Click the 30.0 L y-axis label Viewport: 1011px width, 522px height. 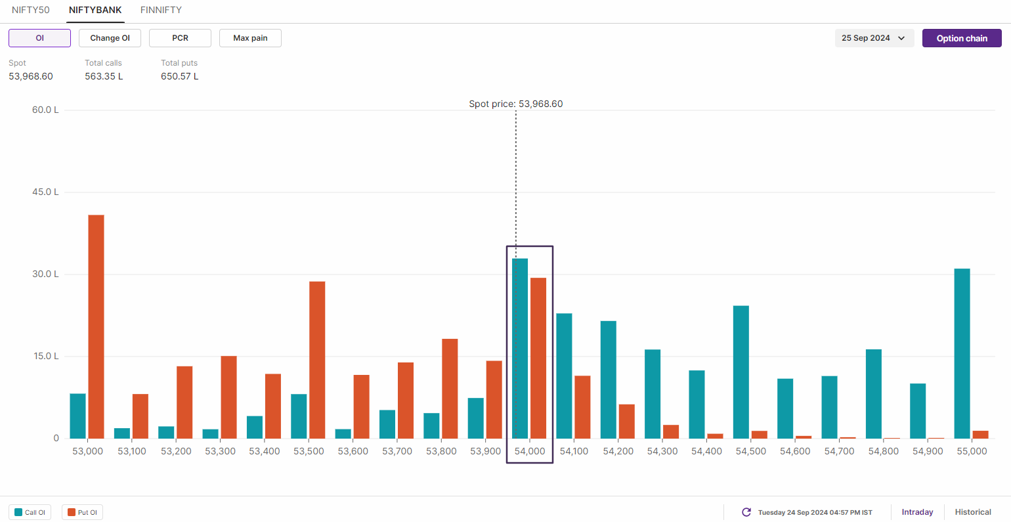click(x=45, y=274)
